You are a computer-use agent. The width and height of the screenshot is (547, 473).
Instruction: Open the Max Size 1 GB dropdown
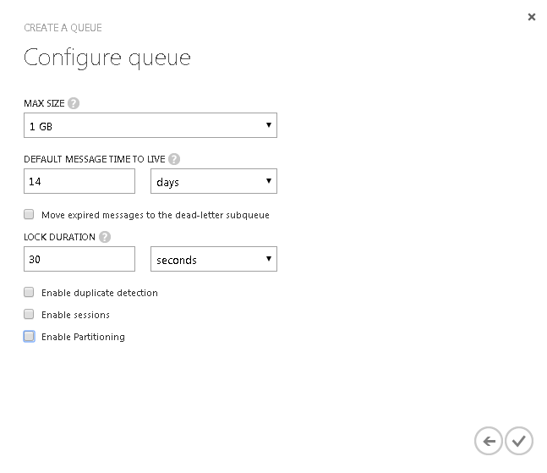click(x=150, y=125)
